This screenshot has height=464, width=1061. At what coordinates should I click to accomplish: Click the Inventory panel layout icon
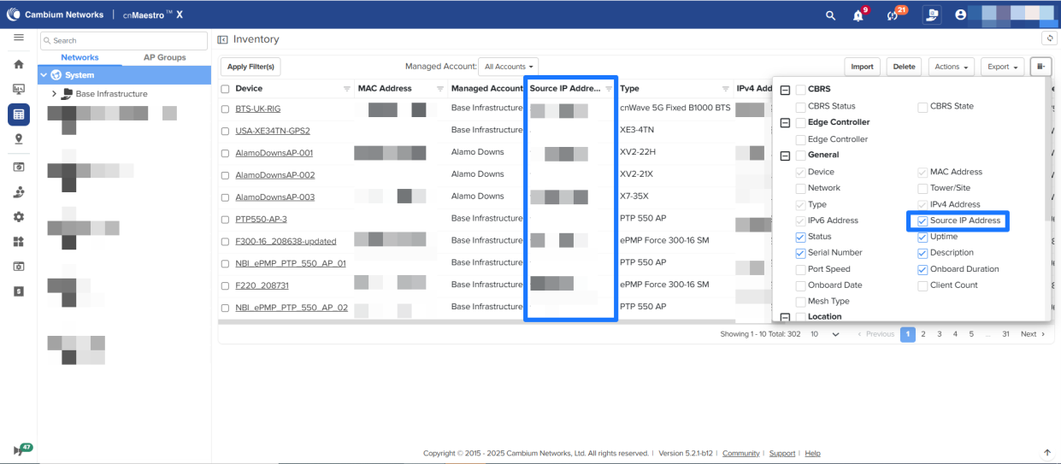(222, 39)
